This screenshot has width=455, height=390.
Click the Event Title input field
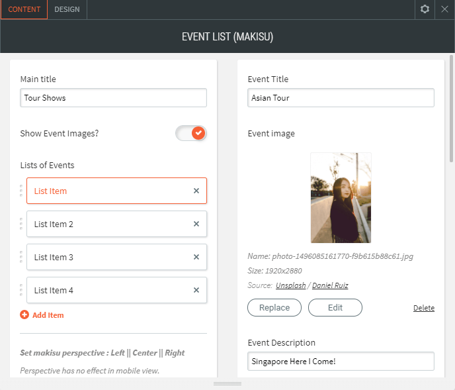pyautogui.click(x=341, y=98)
